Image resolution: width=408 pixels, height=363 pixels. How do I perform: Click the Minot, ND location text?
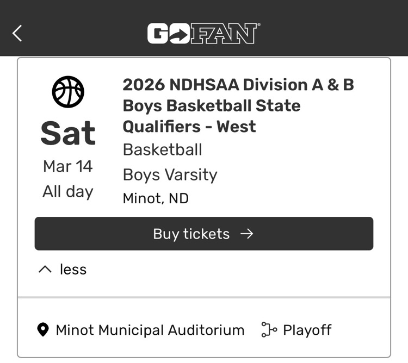156,198
